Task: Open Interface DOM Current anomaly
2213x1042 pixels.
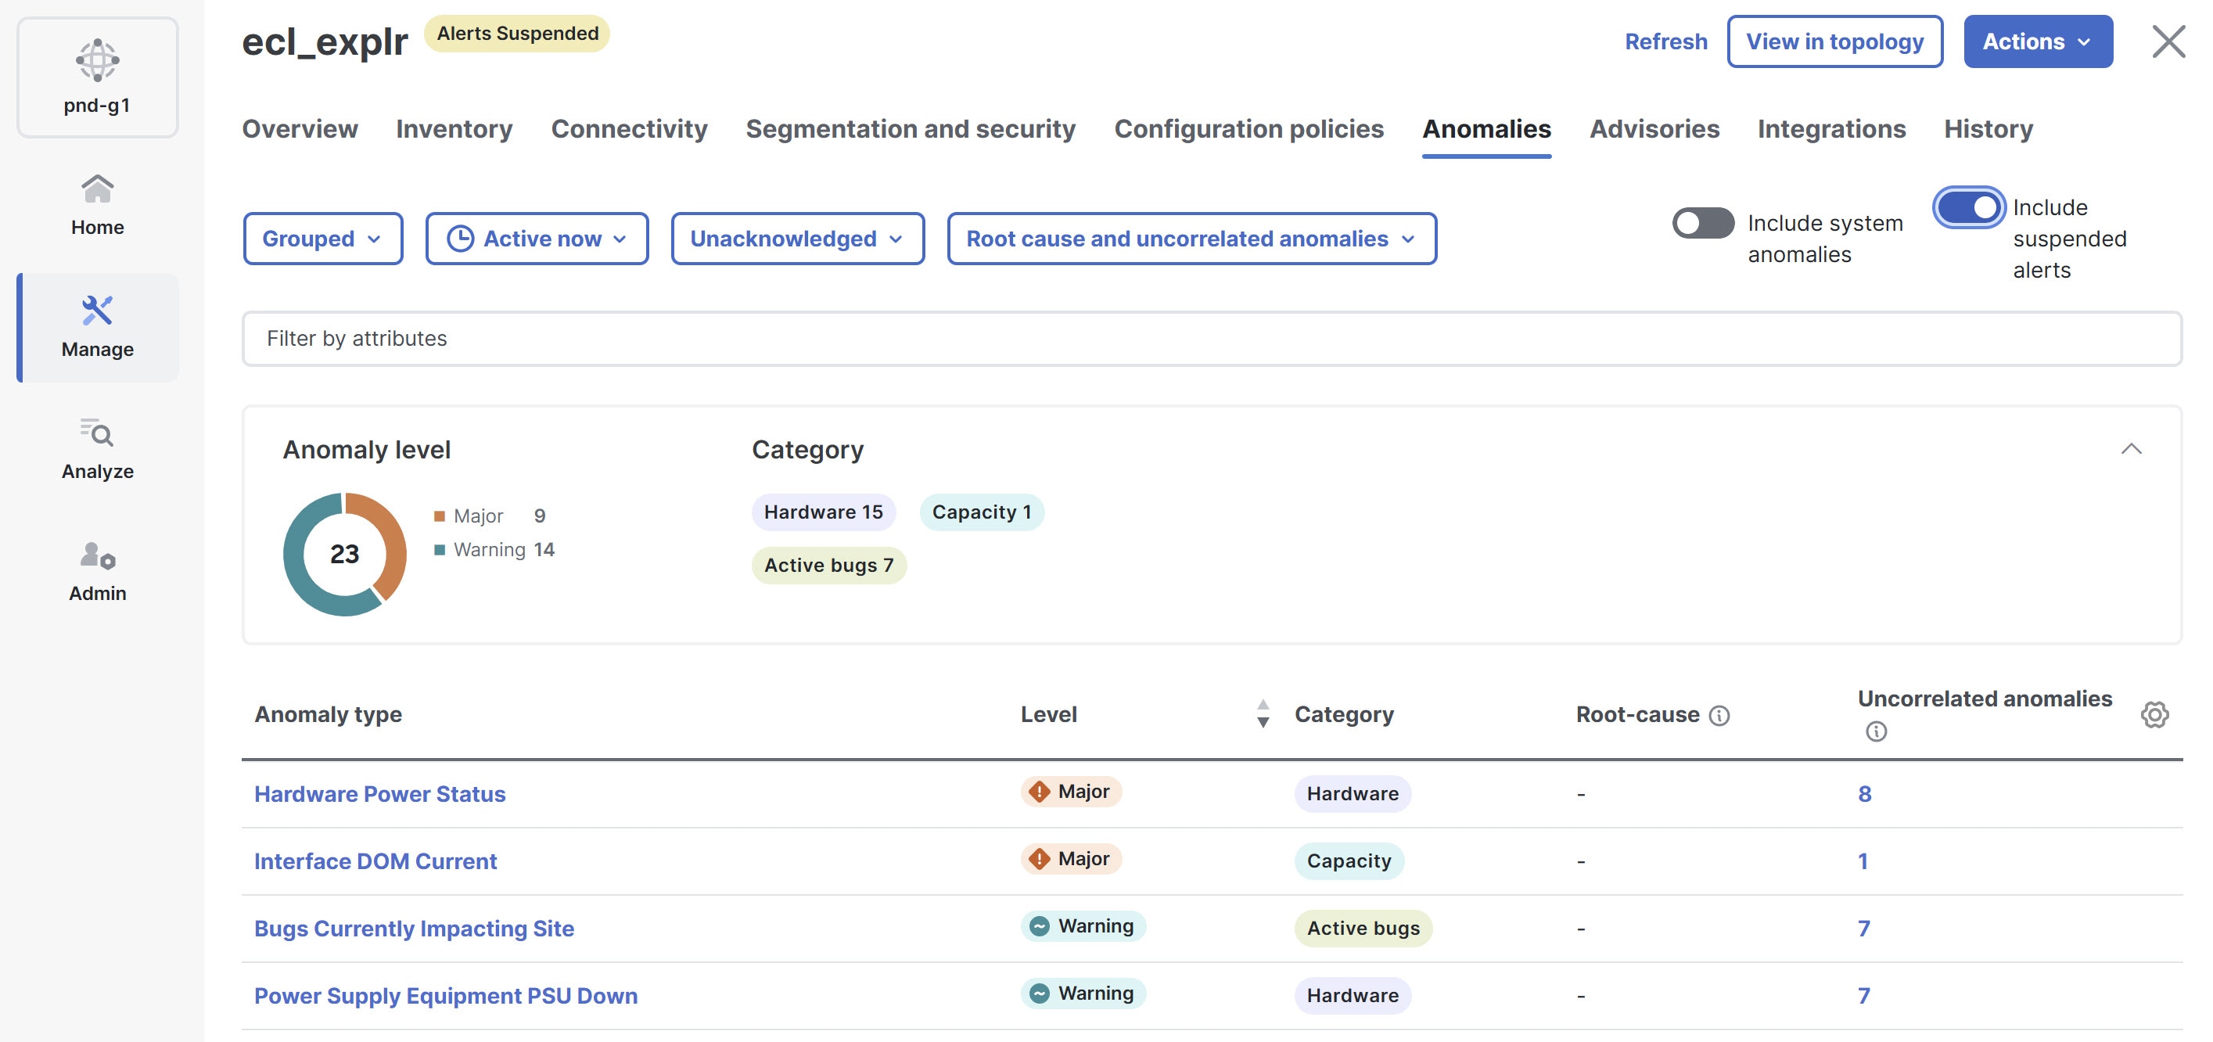Action: tap(375, 861)
